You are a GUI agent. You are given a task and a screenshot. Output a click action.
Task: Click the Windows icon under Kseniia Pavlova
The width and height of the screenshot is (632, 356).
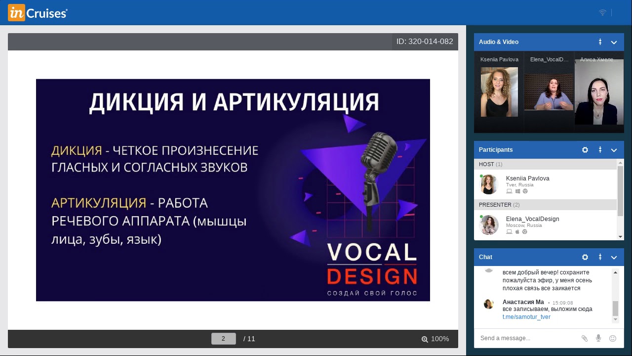click(x=517, y=191)
